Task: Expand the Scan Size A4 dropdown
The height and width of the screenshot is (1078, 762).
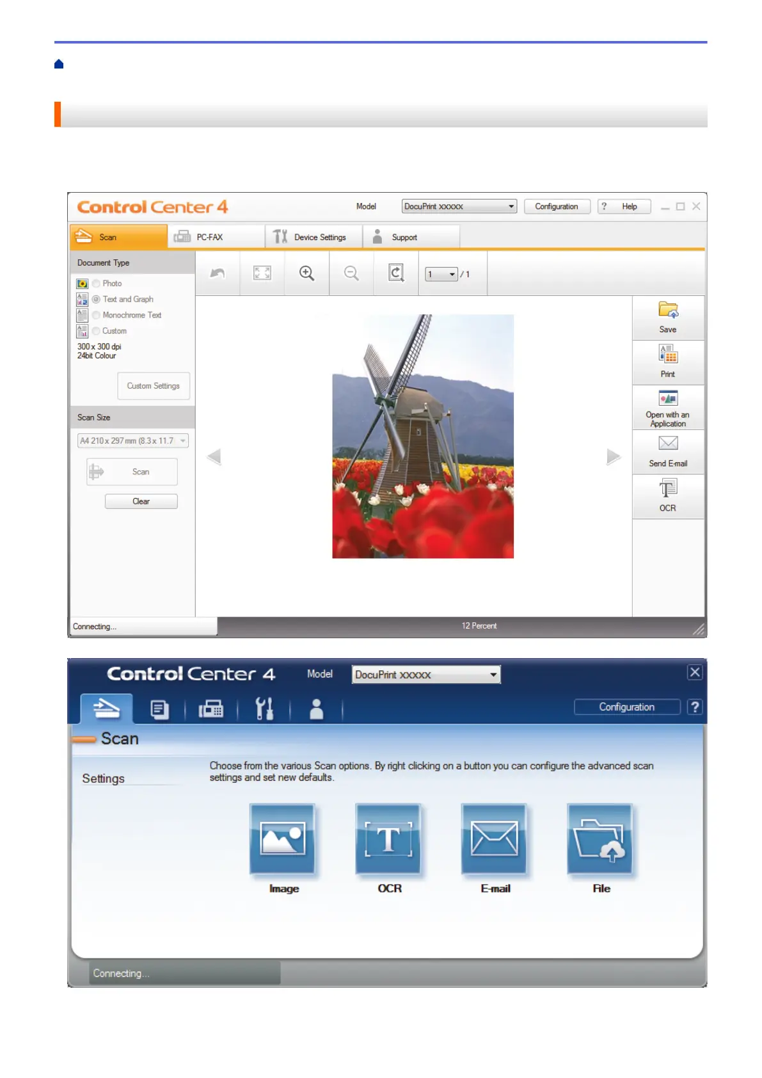Action: pyautogui.click(x=132, y=440)
